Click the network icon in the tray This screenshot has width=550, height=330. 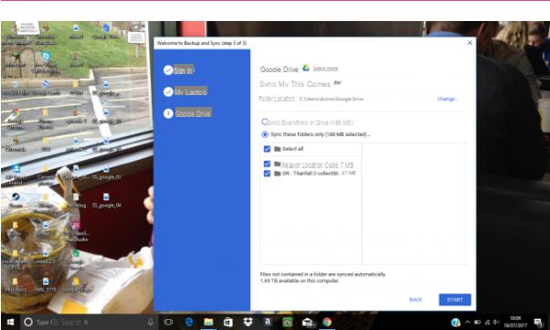(x=487, y=322)
